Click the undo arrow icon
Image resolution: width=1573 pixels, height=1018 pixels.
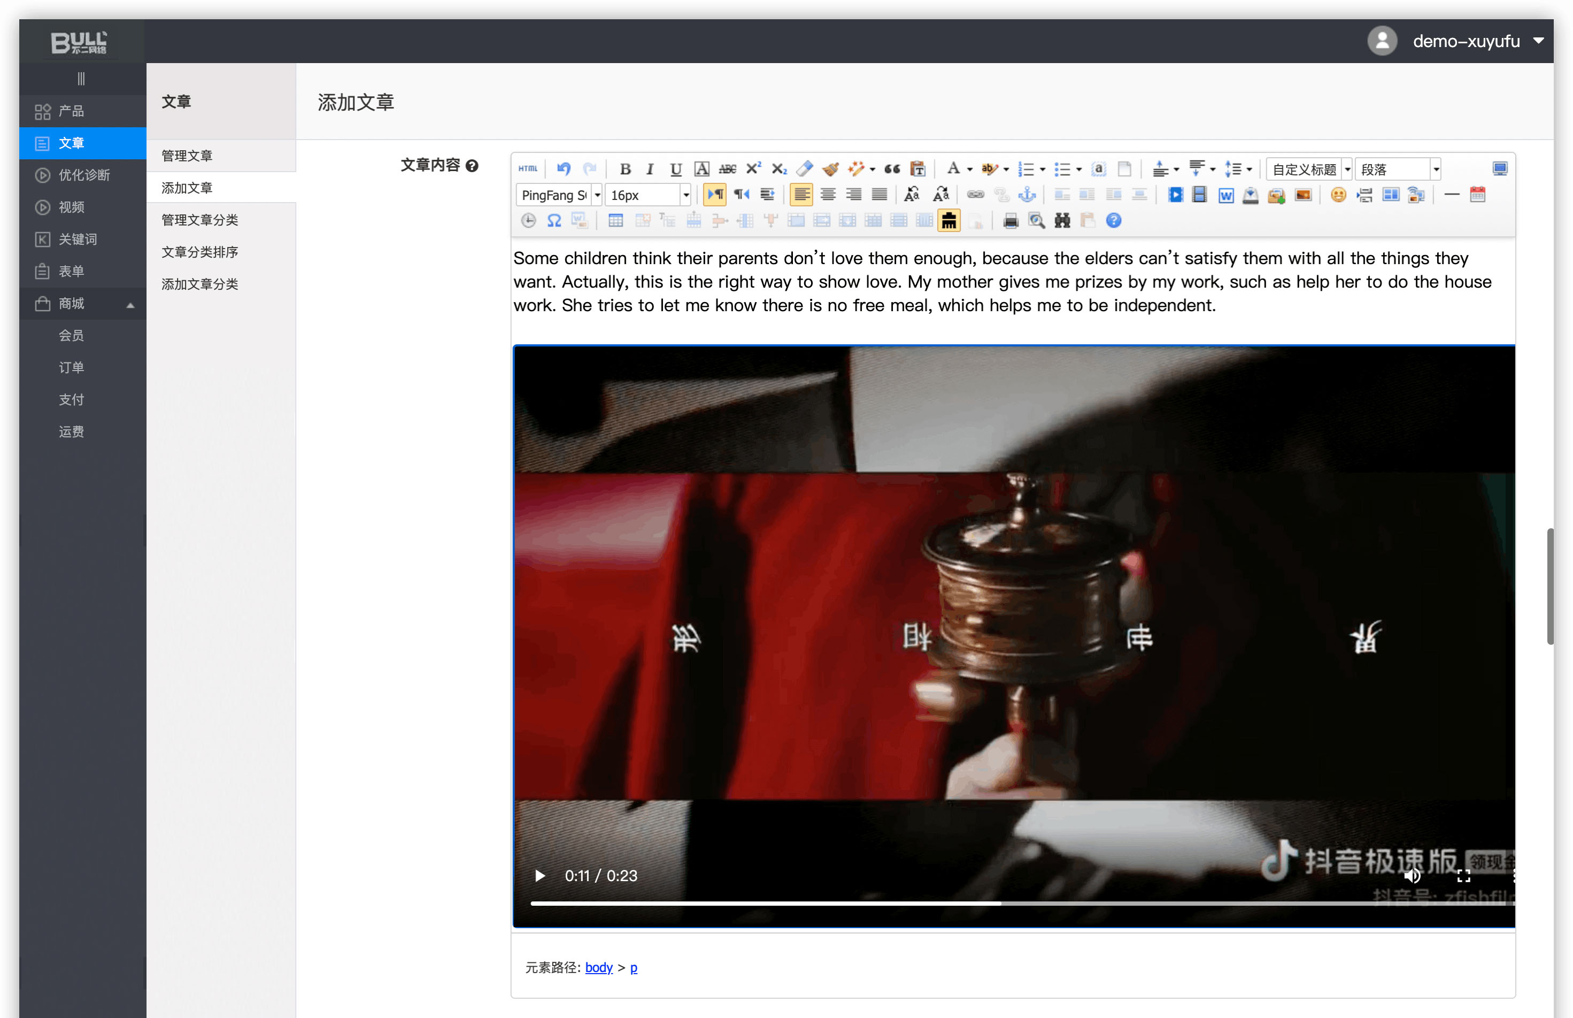[563, 168]
